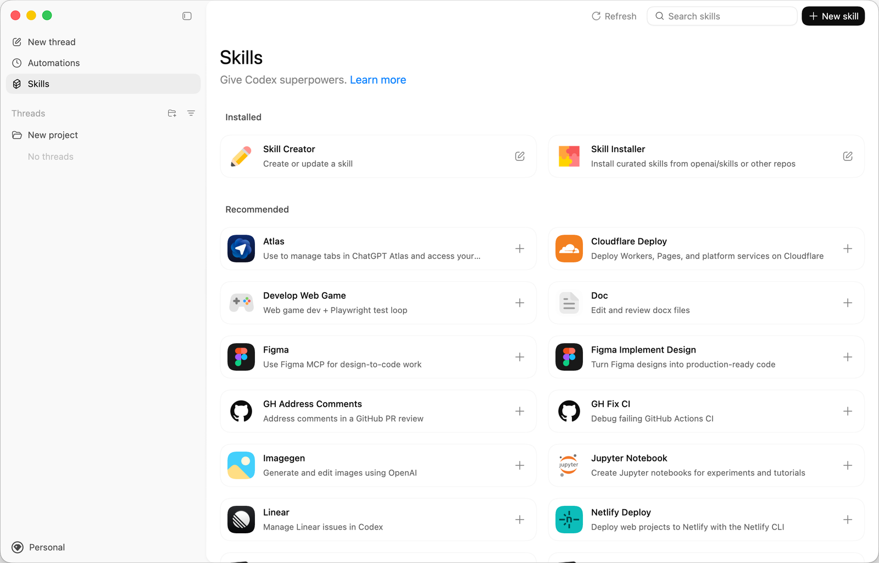The image size is (879, 563).
Task: Select the Skills sidebar tab
Action: pyautogui.click(x=38, y=83)
